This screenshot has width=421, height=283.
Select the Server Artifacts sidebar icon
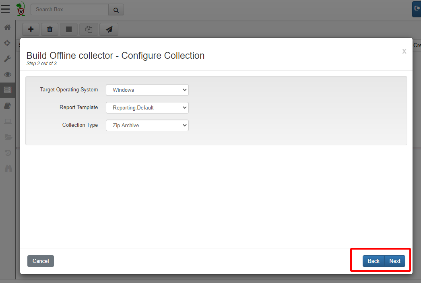click(x=7, y=90)
